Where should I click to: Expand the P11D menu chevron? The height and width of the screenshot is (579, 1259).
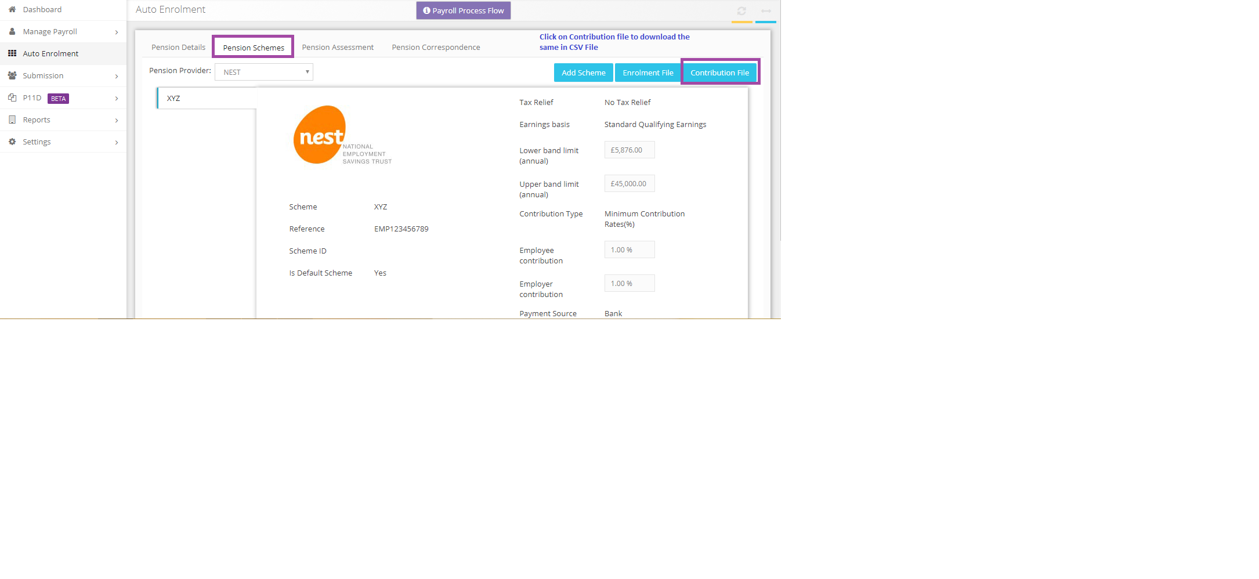coord(117,98)
